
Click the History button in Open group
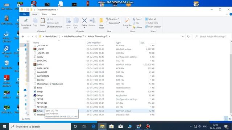coord(137,27)
